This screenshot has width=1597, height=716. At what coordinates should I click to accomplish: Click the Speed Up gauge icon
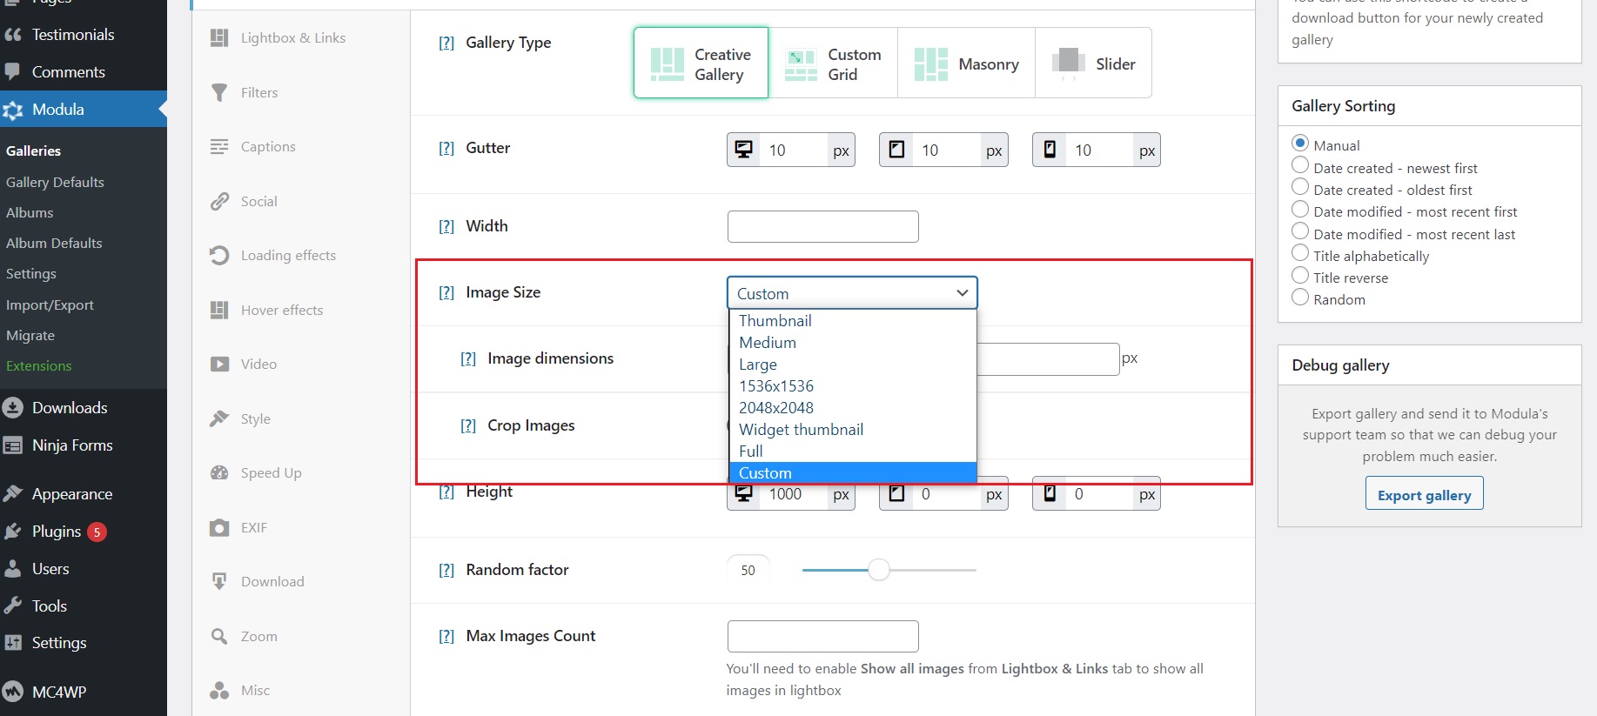(219, 472)
